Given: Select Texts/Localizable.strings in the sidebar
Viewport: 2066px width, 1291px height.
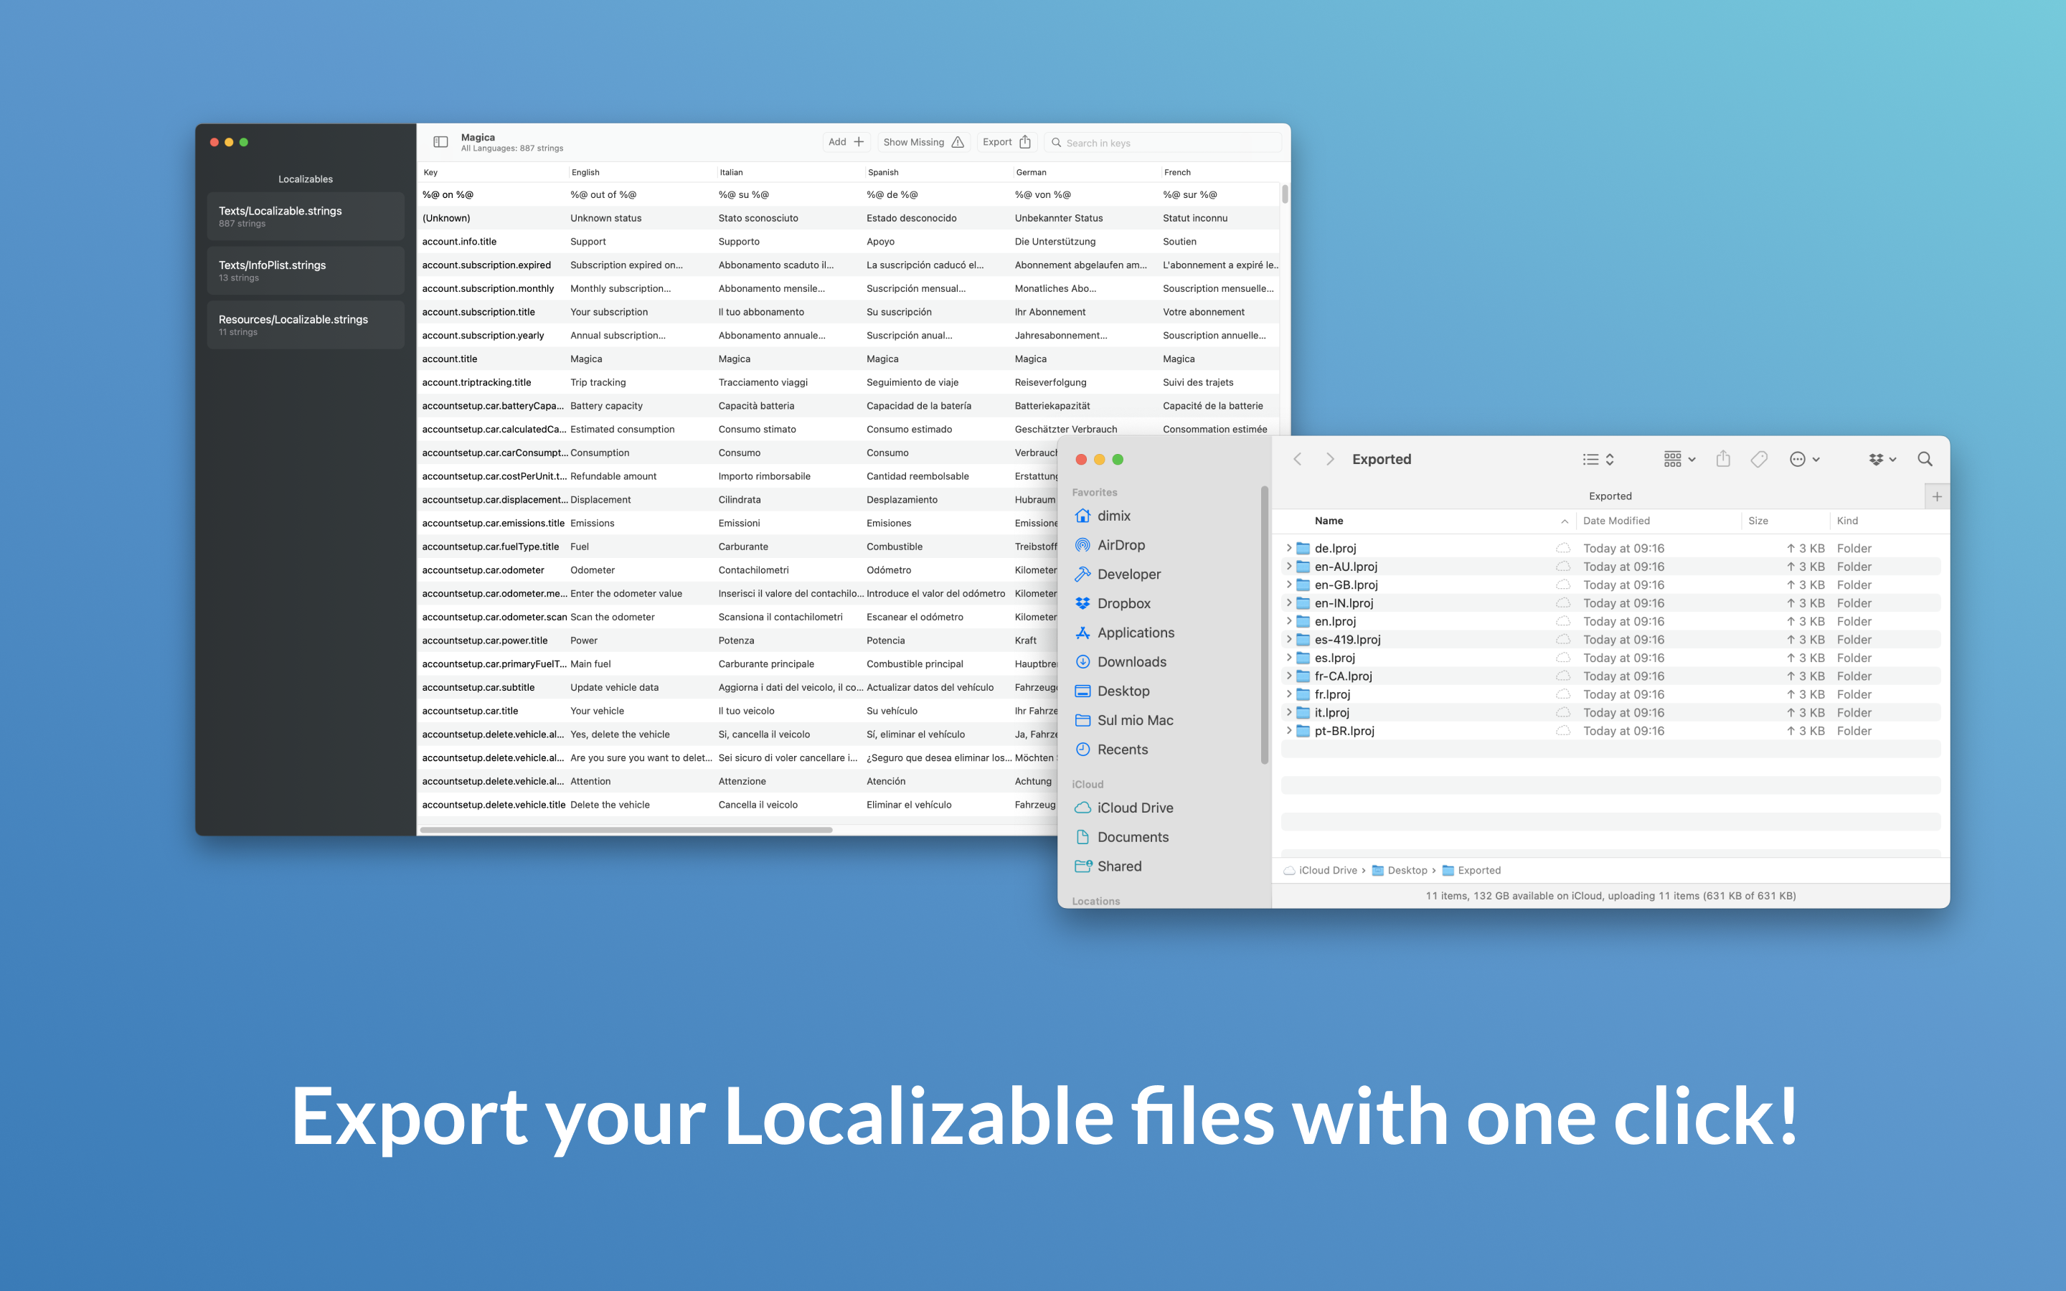Looking at the screenshot, I should (x=306, y=216).
